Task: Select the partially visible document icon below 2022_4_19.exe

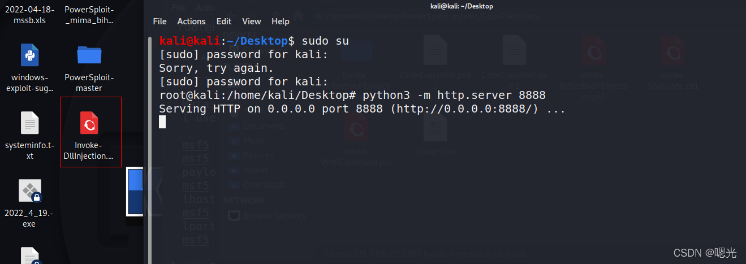Action: (29, 256)
